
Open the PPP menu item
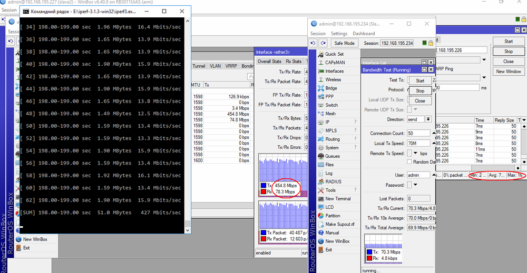(x=326, y=97)
